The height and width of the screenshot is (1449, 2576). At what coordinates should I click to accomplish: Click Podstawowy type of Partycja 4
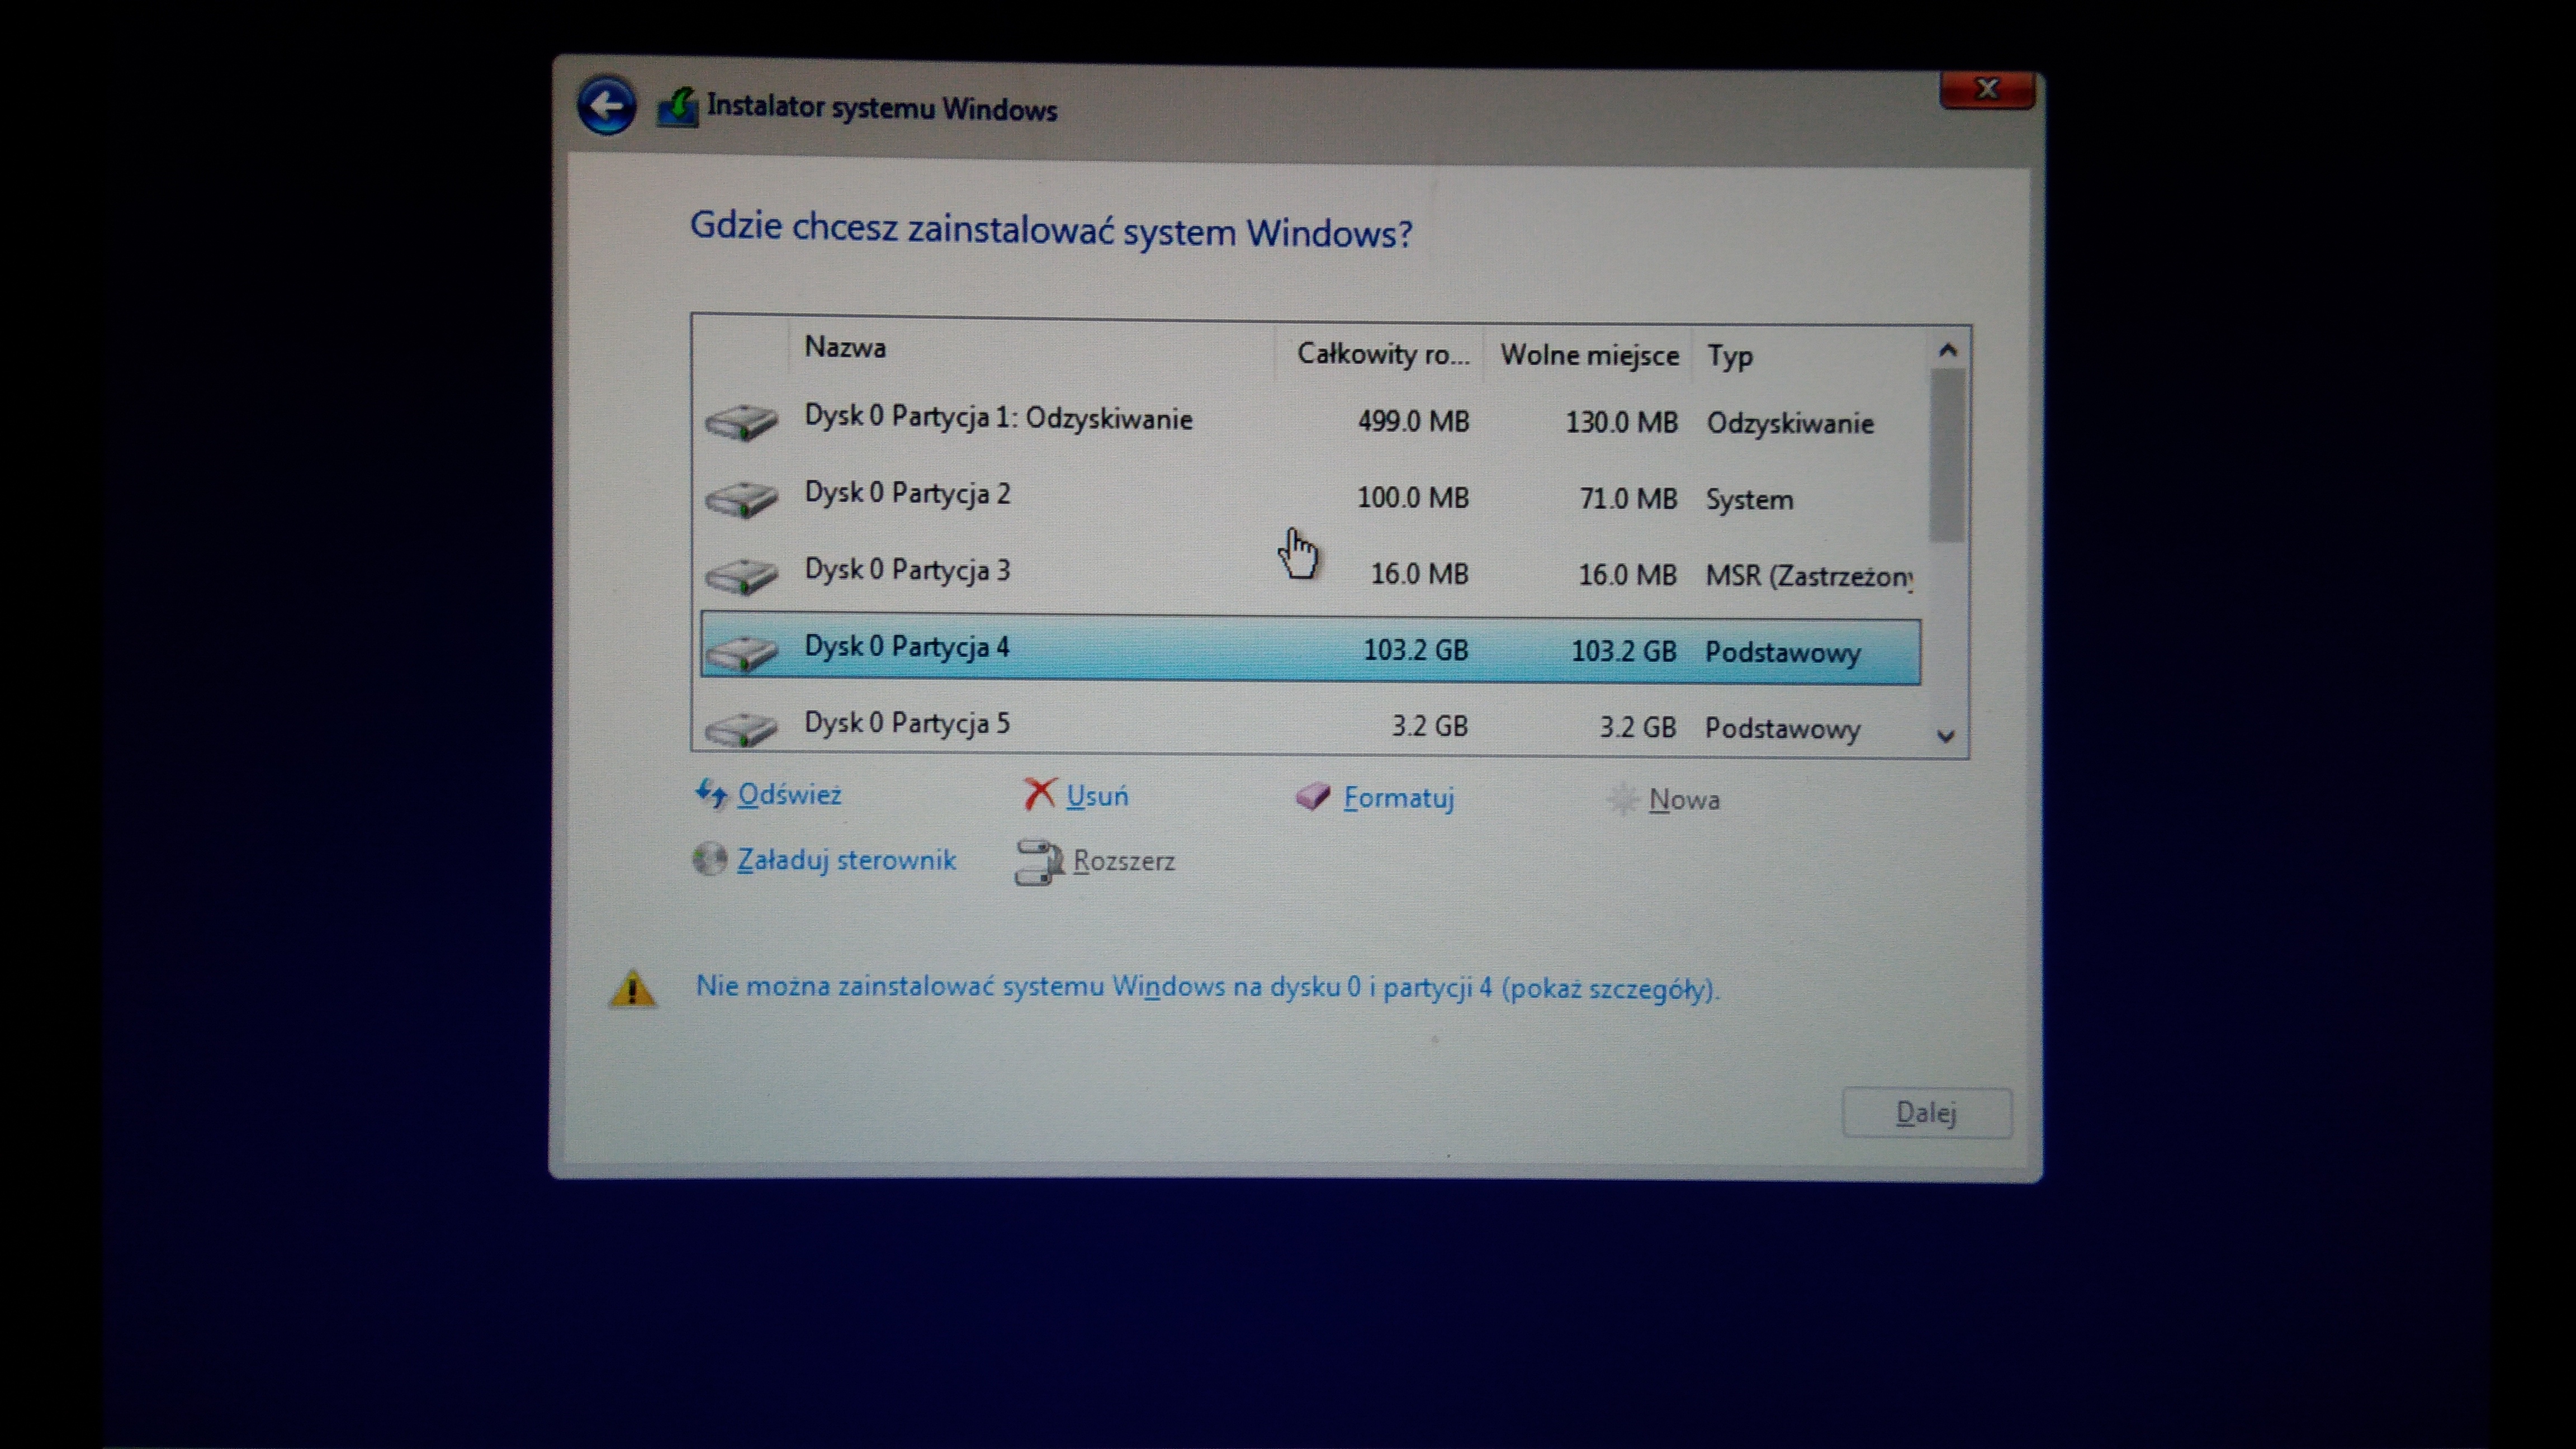[1783, 653]
